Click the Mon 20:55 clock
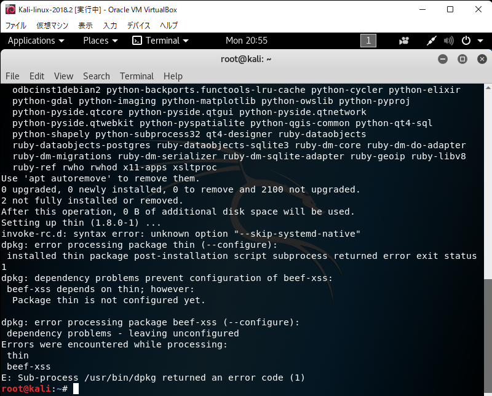Image resolution: width=492 pixels, height=396 pixels. 247,41
